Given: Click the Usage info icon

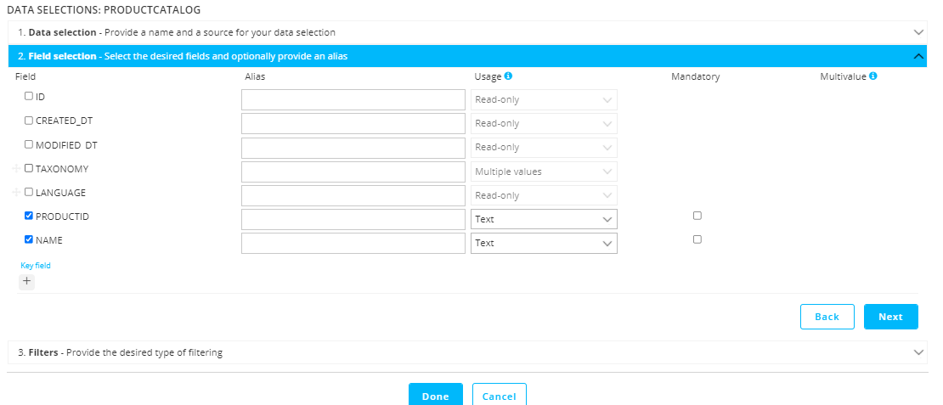Looking at the screenshot, I should (508, 76).
